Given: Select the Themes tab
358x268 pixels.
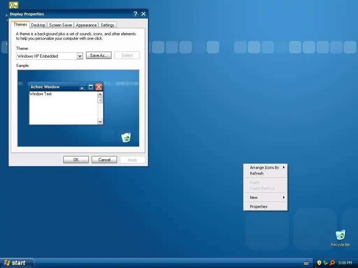Looking at the screenshot, I should [x=20, y=25].
